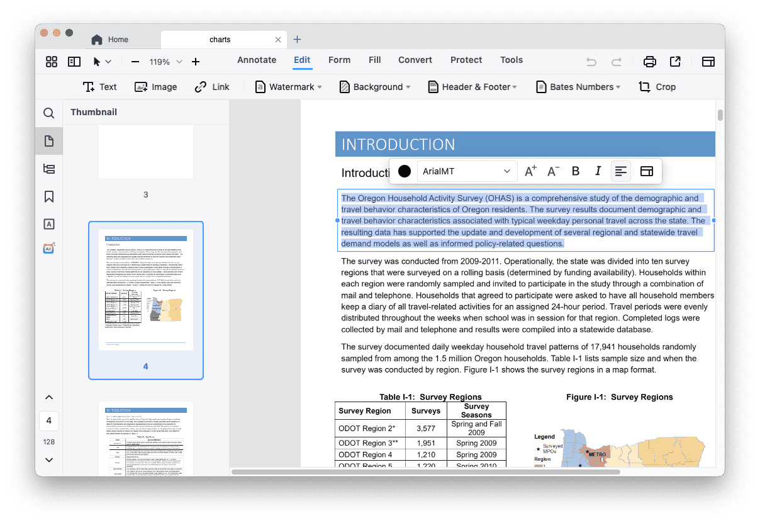Activate the Crop tool

(x=656, y=87)
